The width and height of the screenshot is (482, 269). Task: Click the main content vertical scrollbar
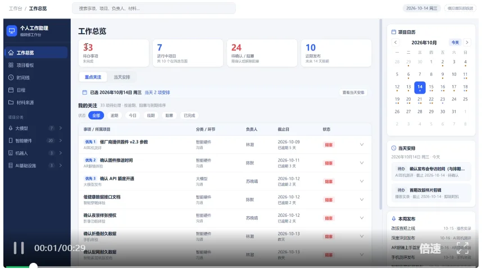pos(380,114)
